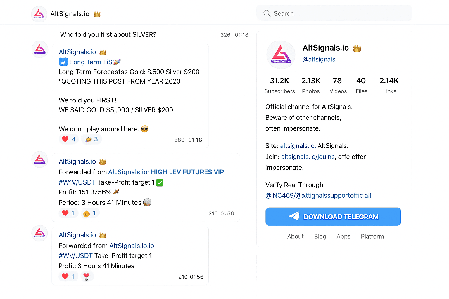Toggle the reaction with count 3

[91, 139]
